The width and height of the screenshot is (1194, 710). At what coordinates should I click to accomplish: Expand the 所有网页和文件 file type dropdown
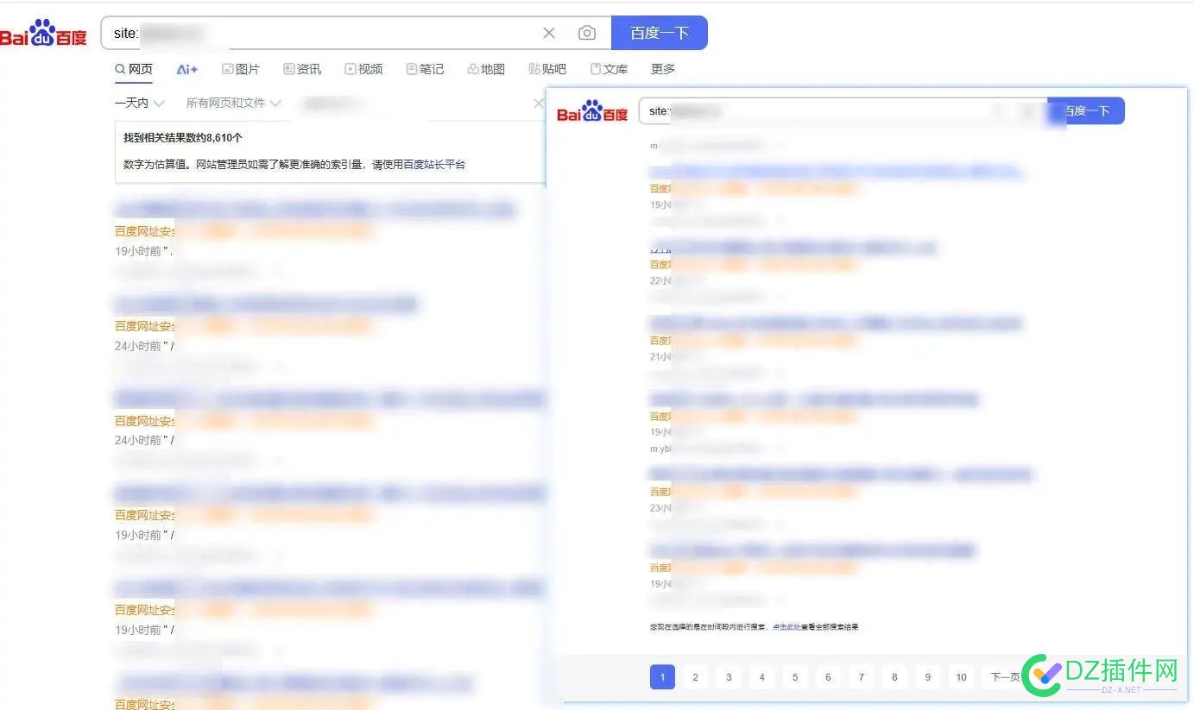point(233,103)
